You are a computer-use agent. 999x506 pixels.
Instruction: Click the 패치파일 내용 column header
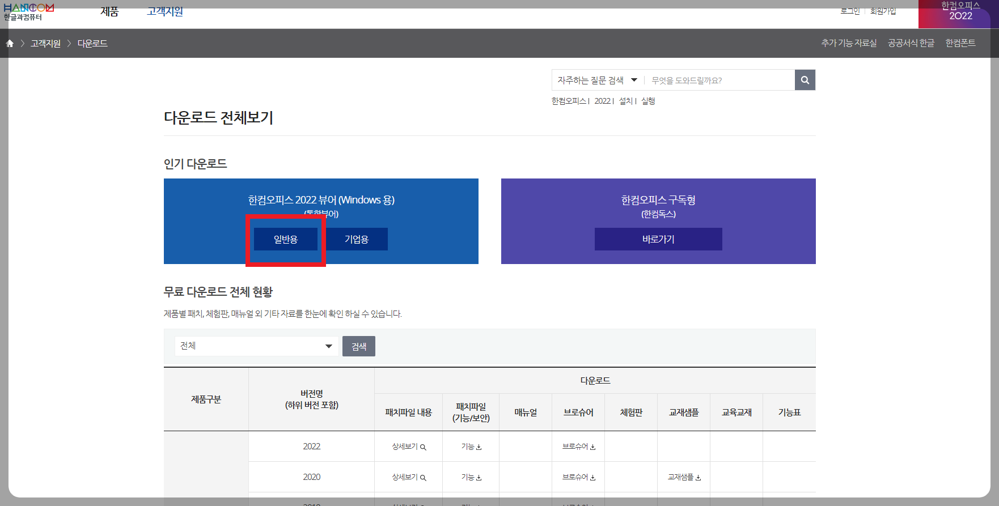coord(409,413)
